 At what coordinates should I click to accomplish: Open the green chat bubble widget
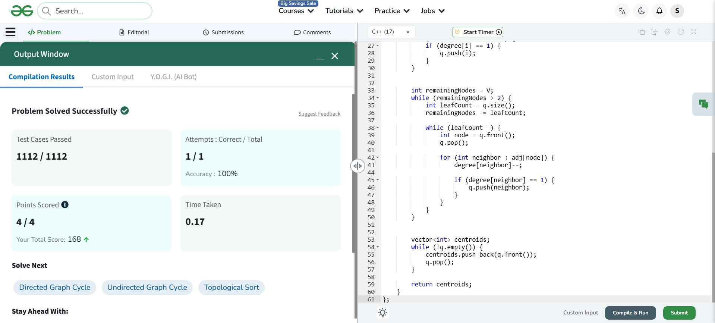[x=703, y=104]
